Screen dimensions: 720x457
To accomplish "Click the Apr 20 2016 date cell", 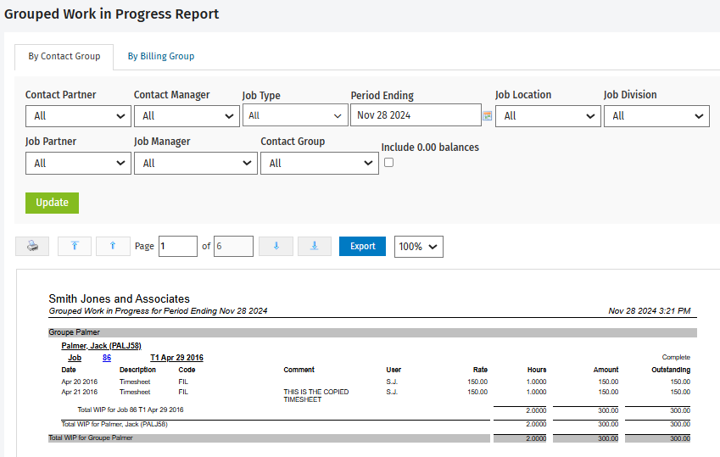I will [x=80, y=382].
